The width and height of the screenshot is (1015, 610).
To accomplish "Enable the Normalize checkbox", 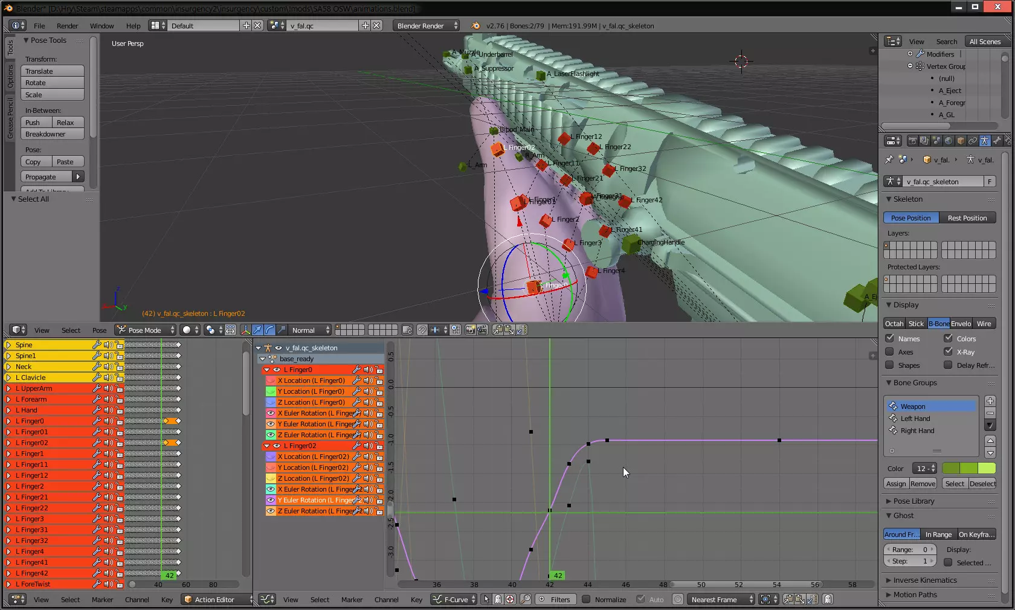I will (585, 599).
